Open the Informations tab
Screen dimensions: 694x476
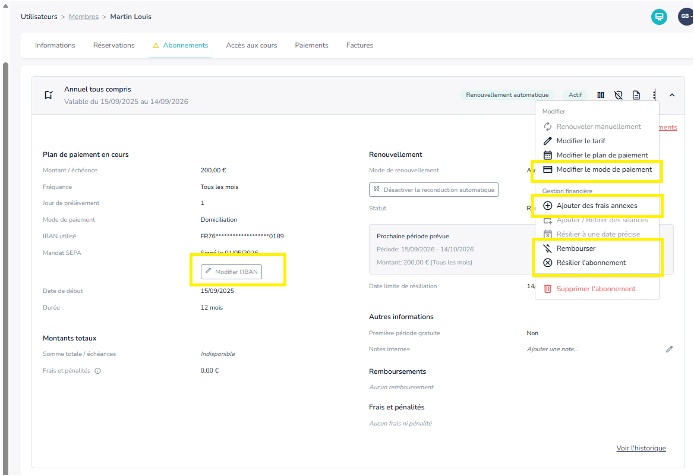pos(55,45)
